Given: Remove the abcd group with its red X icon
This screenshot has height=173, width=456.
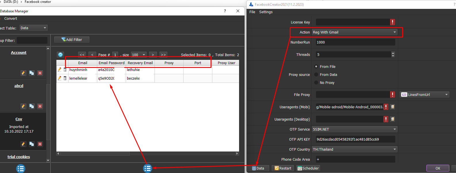Looking at the screenshot, I should click(x=40, y=106).
